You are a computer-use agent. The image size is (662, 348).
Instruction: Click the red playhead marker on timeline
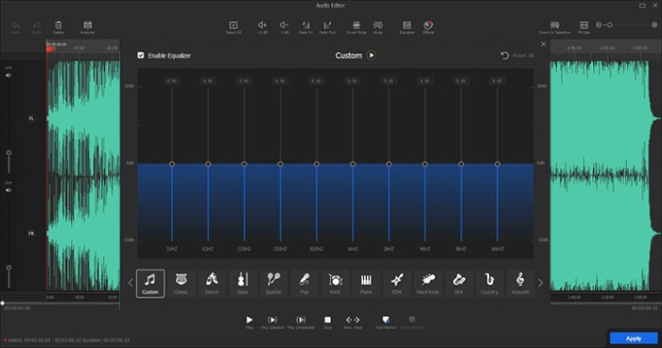pyautogui.click(x=49, y=49)
